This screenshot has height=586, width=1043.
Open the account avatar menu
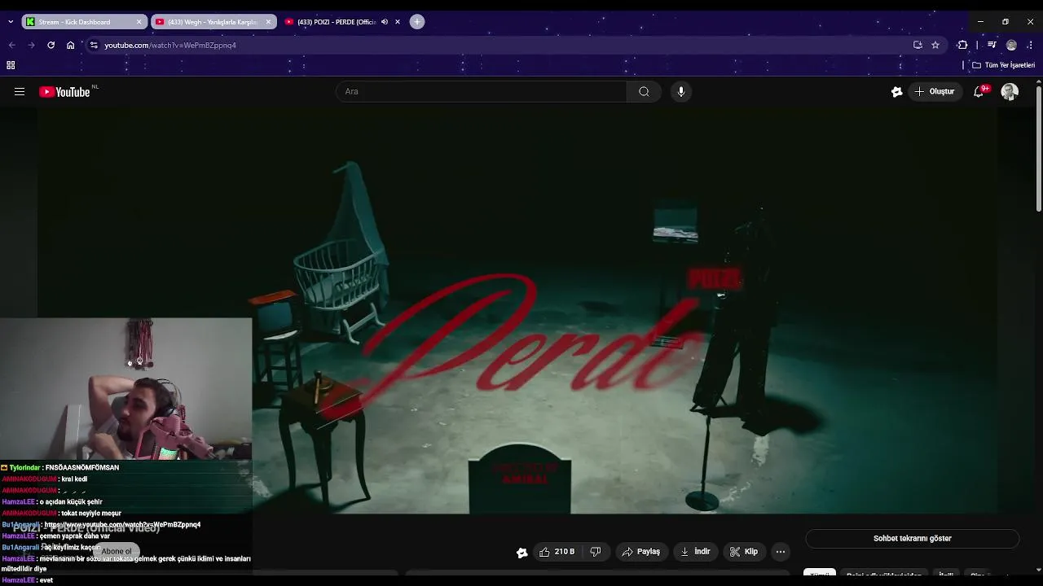pyautogui.click(x=1010, y=92)
